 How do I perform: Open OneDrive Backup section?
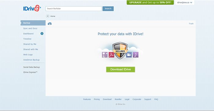coord(31,60)
